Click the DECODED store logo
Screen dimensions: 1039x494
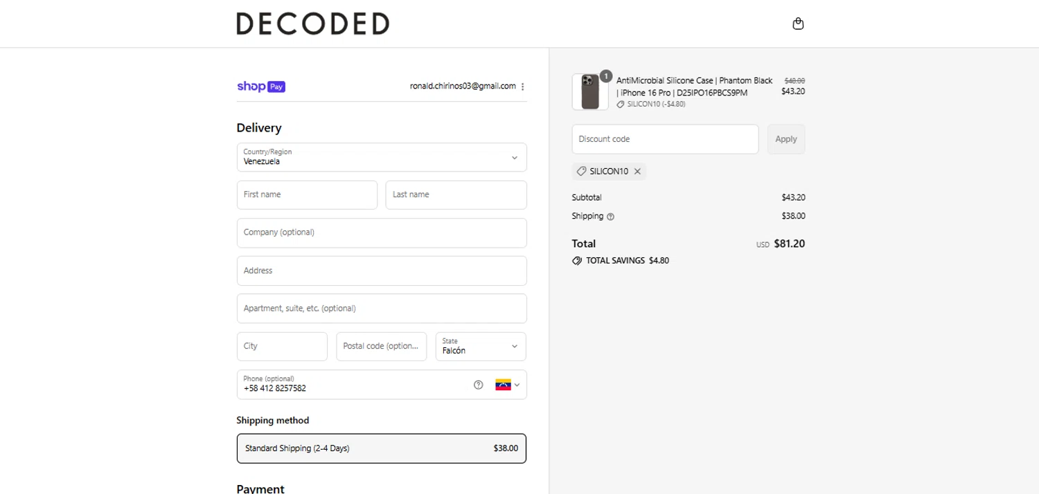point(312,24)
